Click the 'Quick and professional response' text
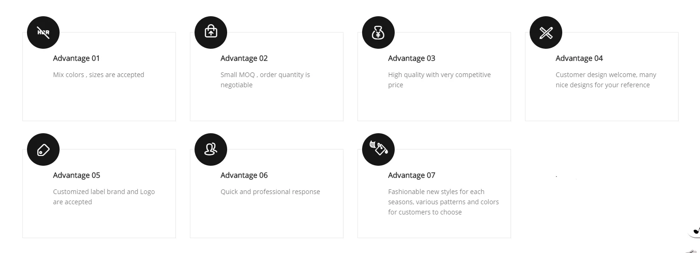The height and width of the screenshot is (253, 700). coord(270,192)
